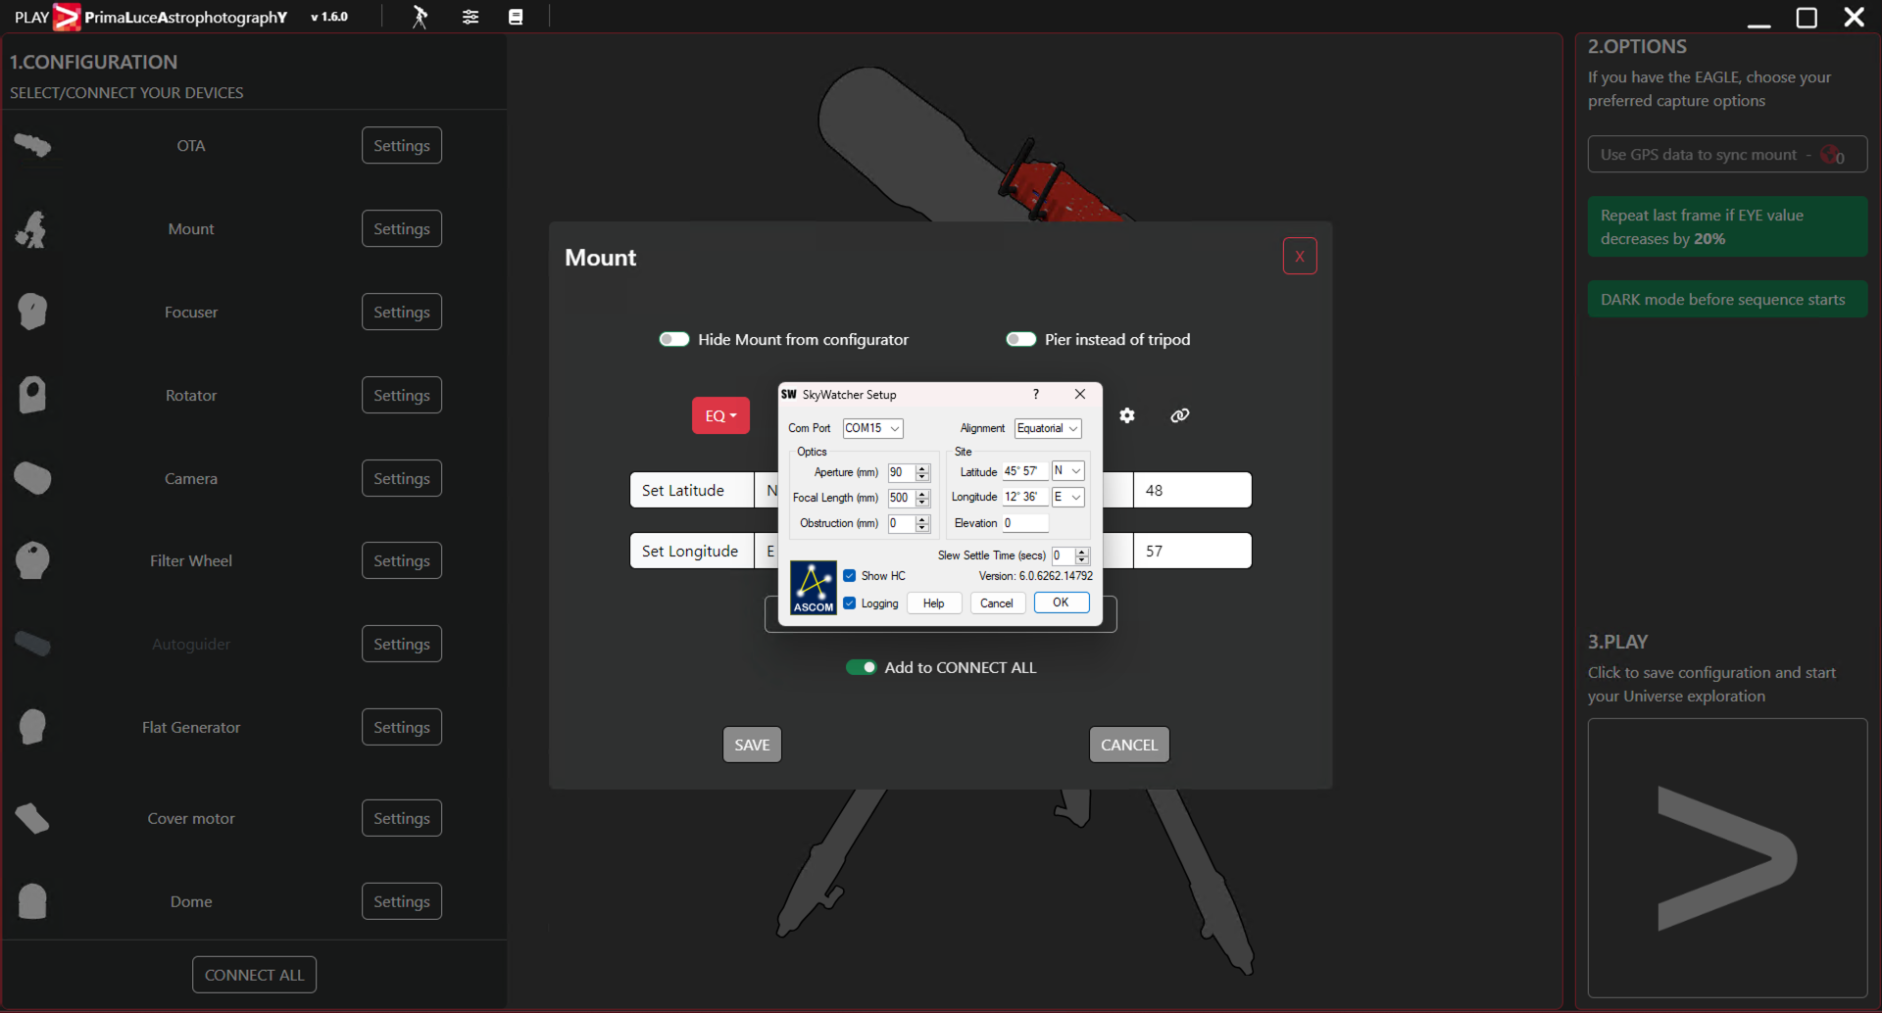The width and height of the screenshot is (1882, 1013).
Task: Click the Focuser device icon
Action: [32, 312]
